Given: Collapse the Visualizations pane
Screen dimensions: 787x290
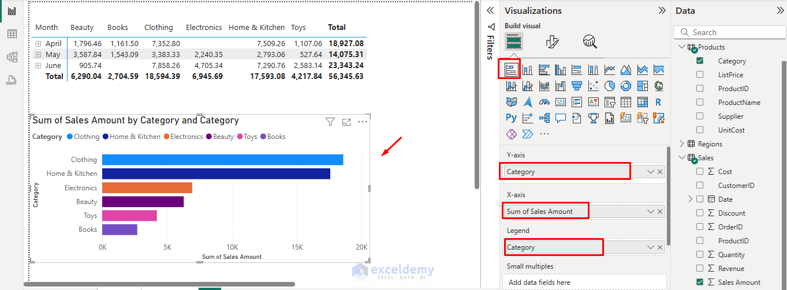Looking at the screenshot, I should tap(662, 10).
